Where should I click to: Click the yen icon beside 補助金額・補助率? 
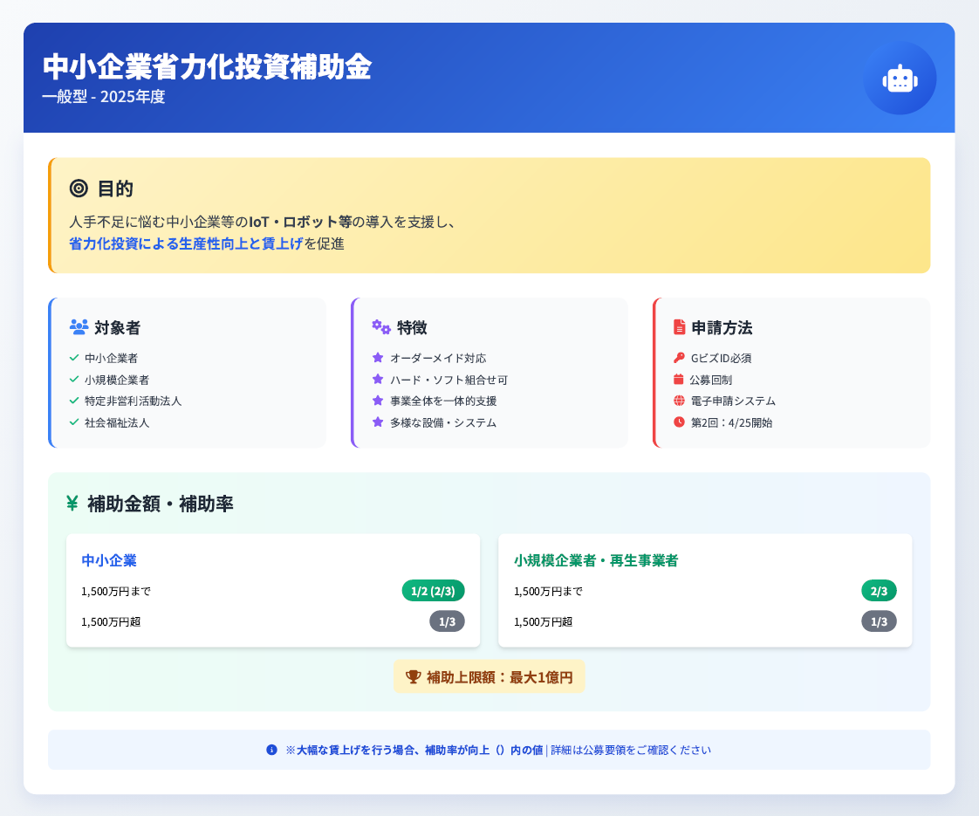(x=72, y=504)
